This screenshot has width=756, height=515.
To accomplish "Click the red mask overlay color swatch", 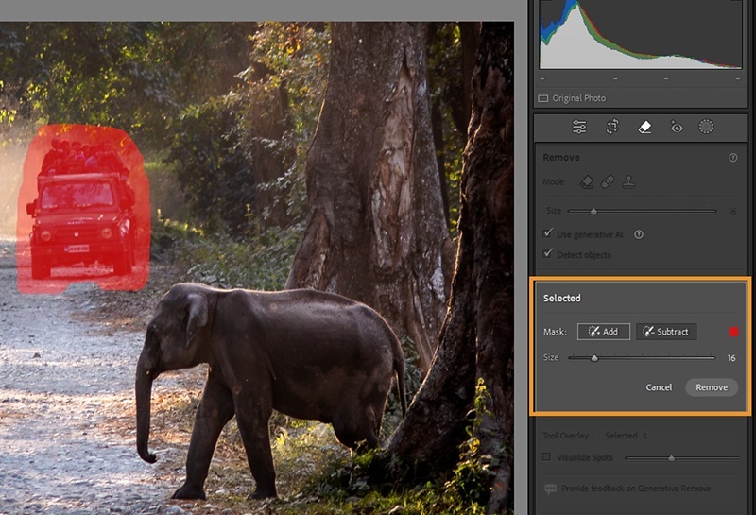I will (733, 332).
